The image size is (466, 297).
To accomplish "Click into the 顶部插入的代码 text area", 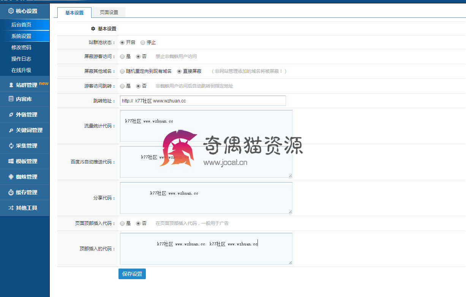I will [x=206, y=249].
